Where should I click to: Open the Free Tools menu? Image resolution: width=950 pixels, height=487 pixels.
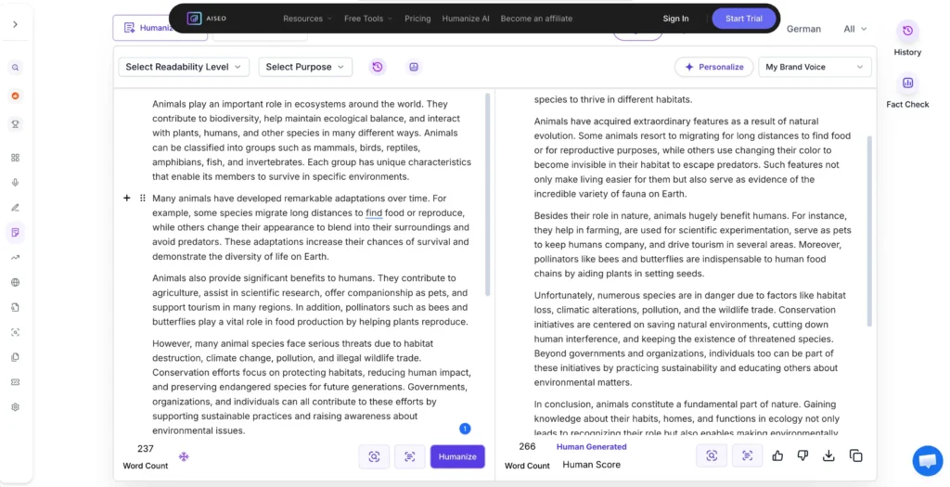368,19
